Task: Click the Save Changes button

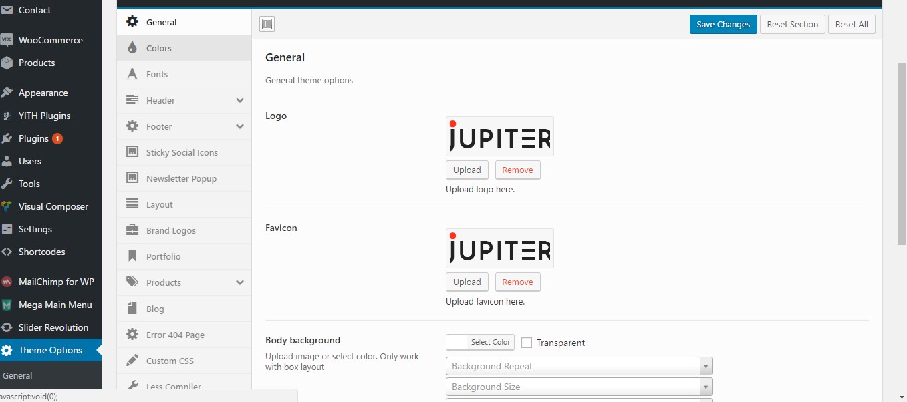Action: click(x=723, y=23)
